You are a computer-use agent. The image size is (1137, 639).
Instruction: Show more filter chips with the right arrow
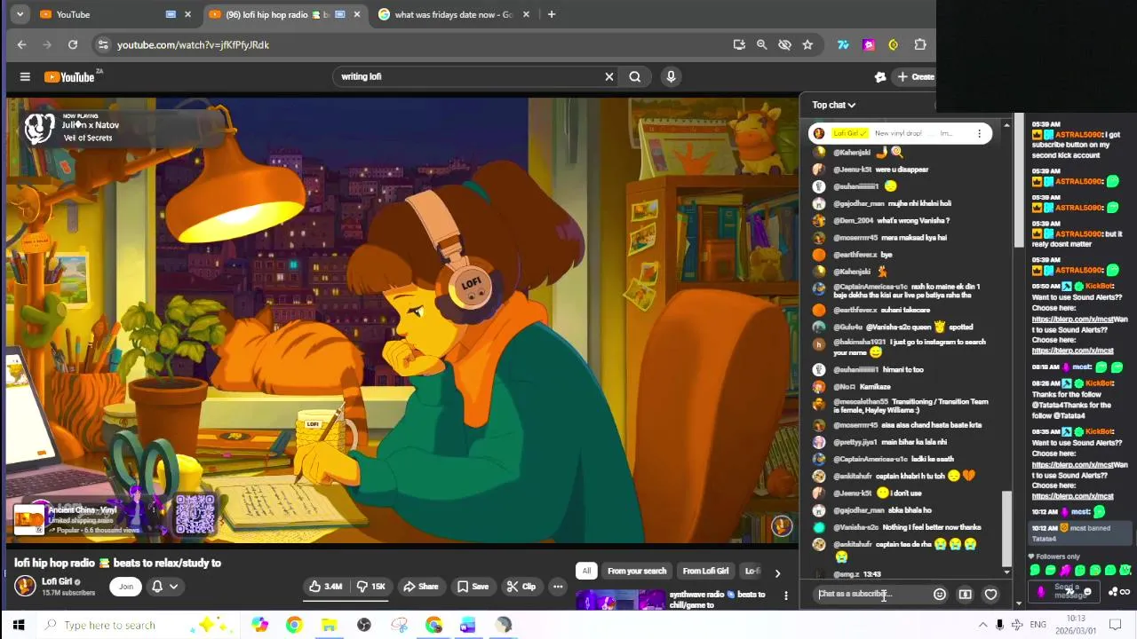click(x=777, y=573)
